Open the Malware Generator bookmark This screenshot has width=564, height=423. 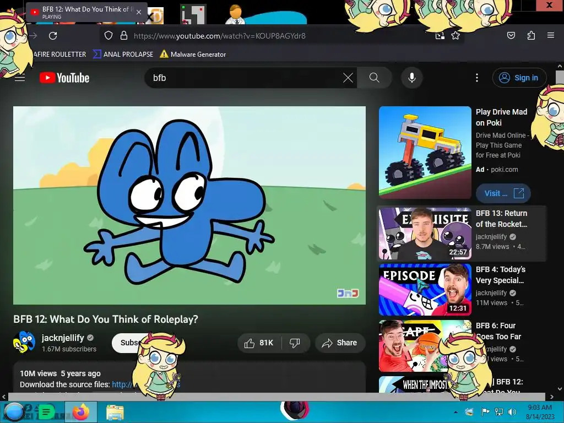point(193,55)
